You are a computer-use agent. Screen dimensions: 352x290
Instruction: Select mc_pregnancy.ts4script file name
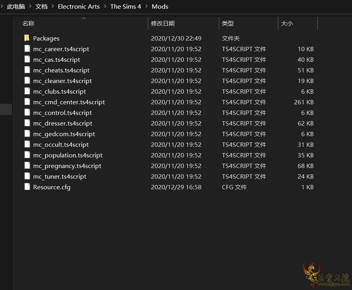point(67,166)
